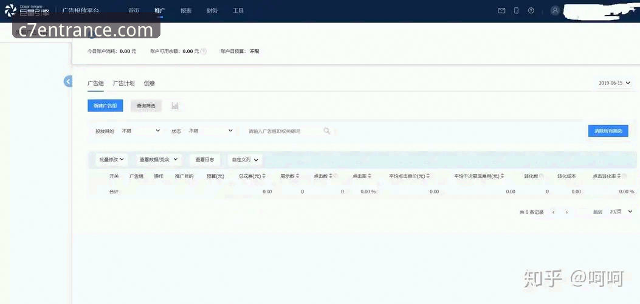Click the 预算(元) column header

[x=216, y=176]
